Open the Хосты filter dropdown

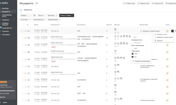(x=41, y=15)
